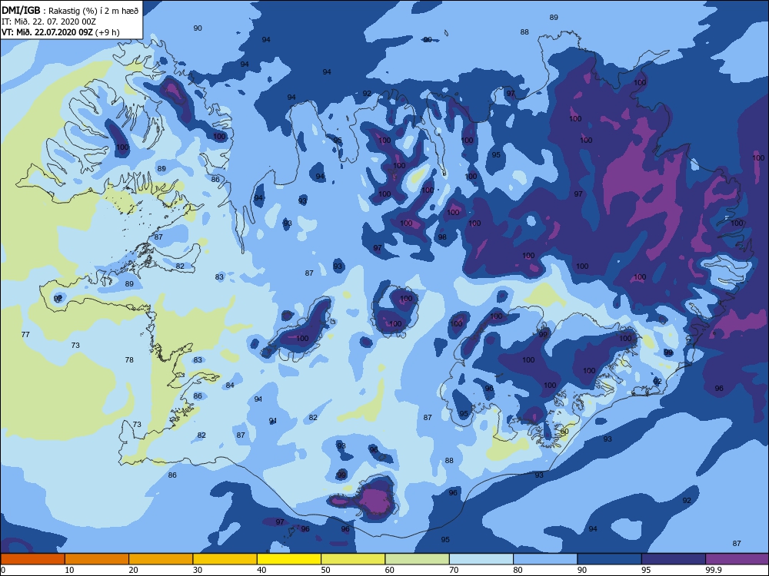This screenshot has height=576, width=769.
Task: Select the amber 30–40 legend swatch
Action: pyautogui.click(x=225, y=559)
